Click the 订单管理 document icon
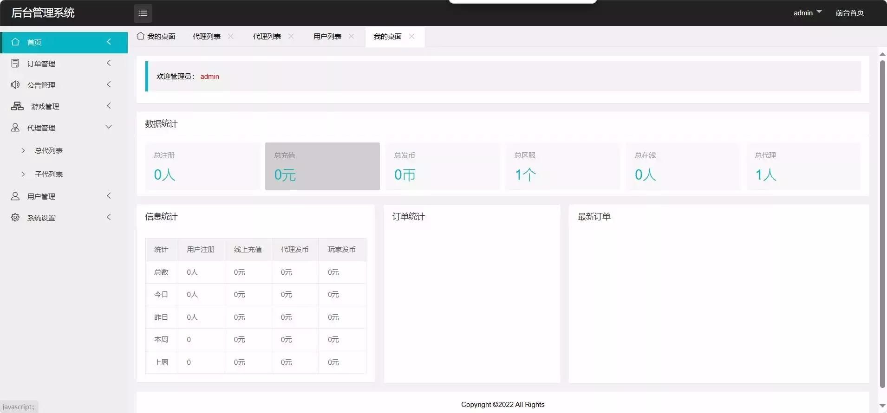The image size is (887, 413). tap(15, 63)
